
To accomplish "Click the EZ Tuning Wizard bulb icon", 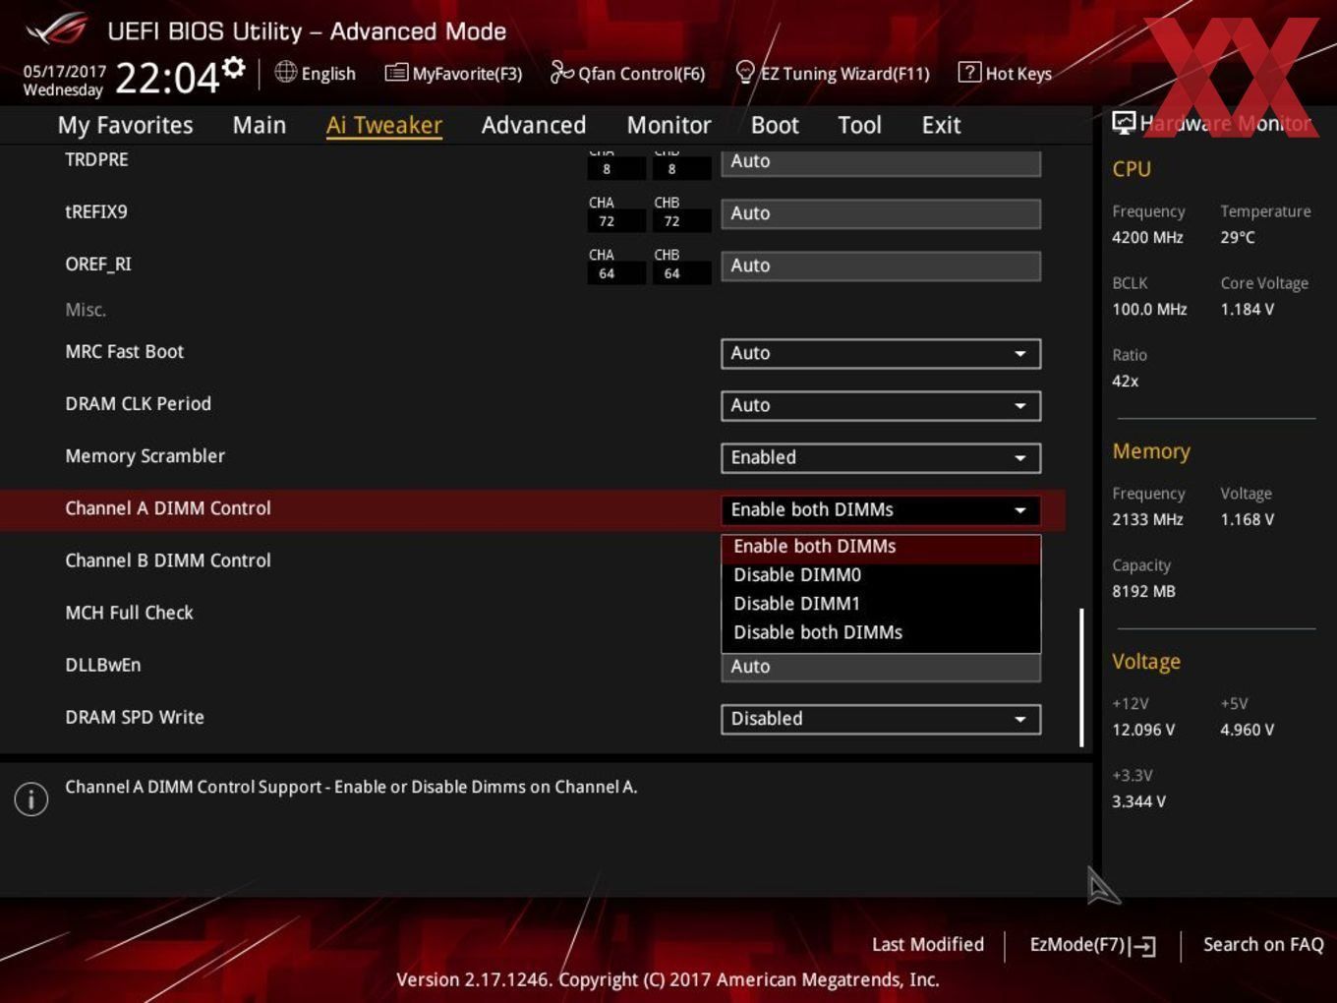I will pos(745,72).
